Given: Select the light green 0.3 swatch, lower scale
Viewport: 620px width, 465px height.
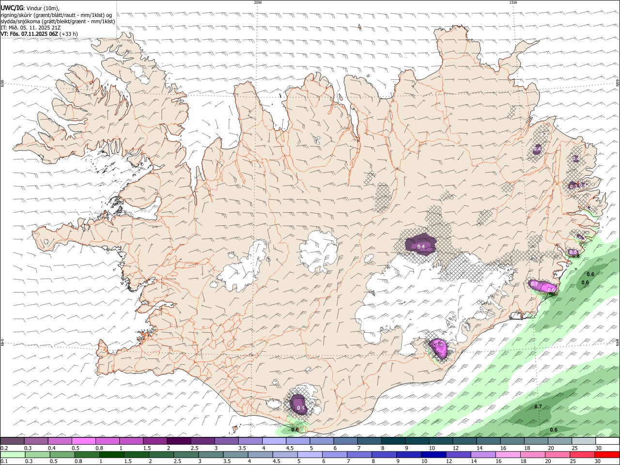Looking at the screenshot, I should click(x=38, y=455).
